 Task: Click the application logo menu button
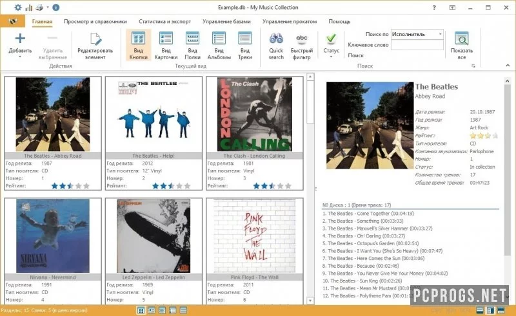tap(12, 21)
